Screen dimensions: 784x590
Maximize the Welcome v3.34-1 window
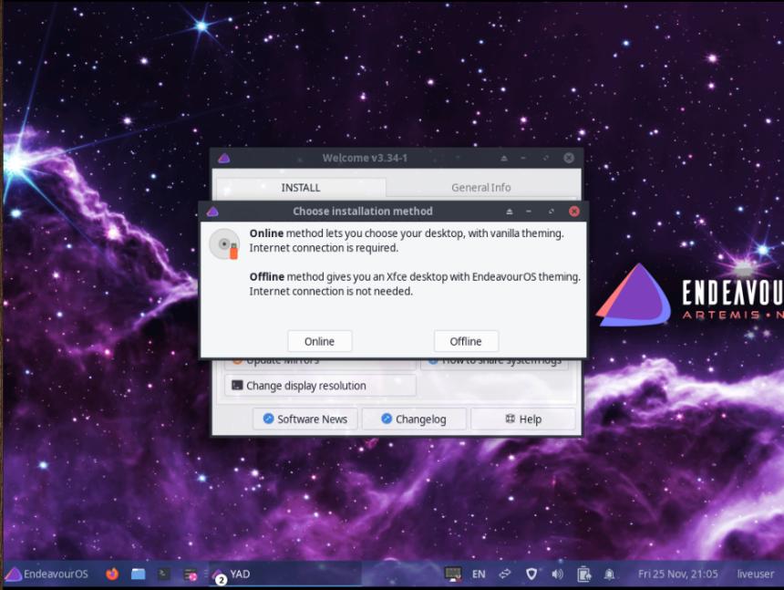coord(546,158)
